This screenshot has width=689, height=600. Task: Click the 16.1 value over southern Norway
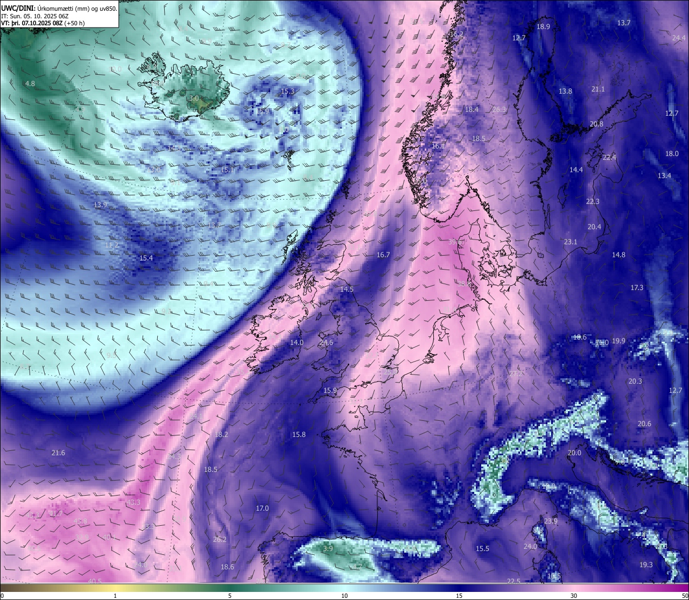[x=439, y=146]
